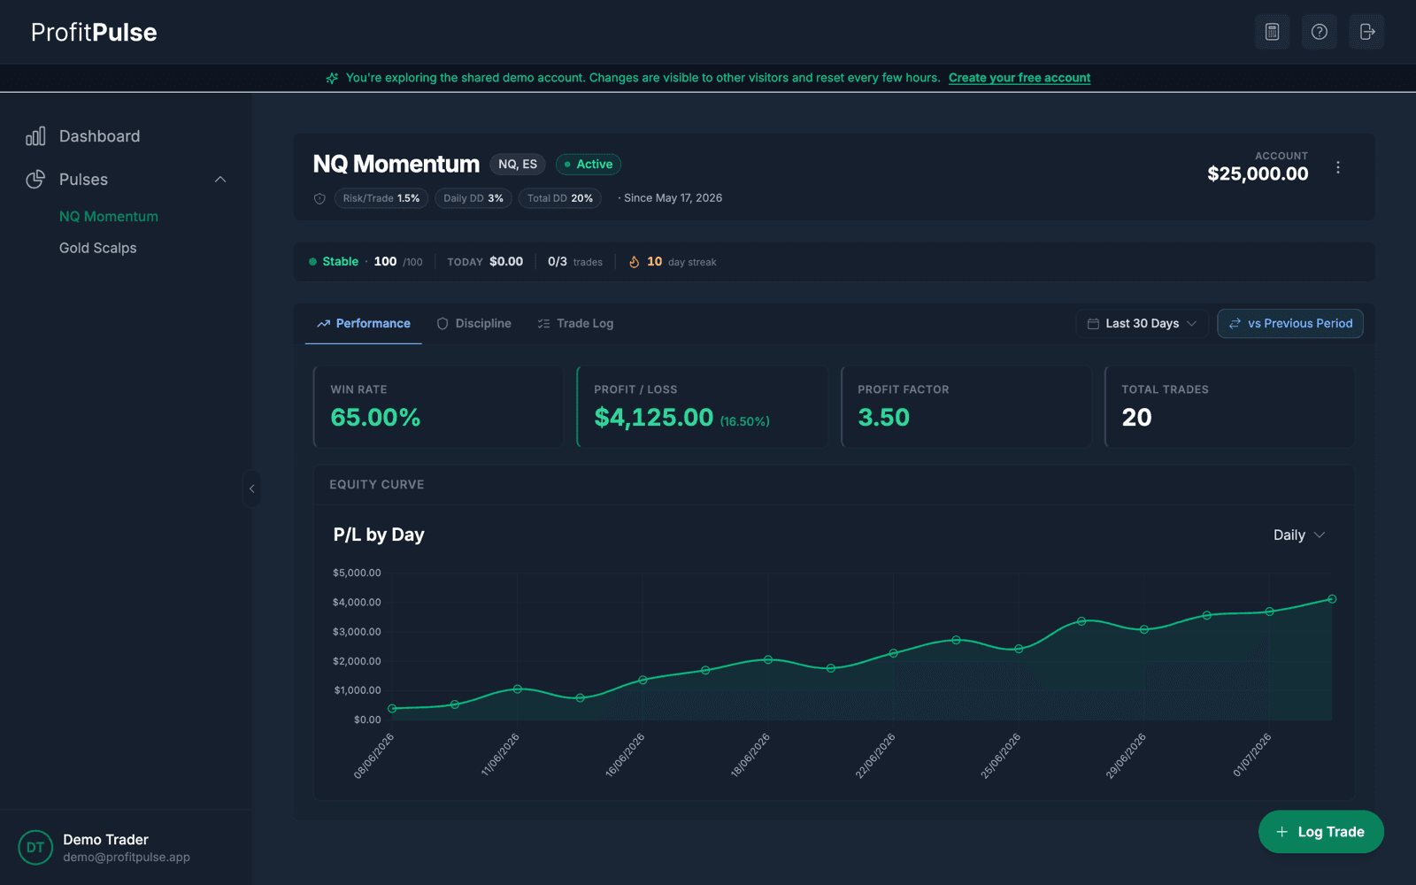Open the three-dot account options menu
The image size is (1416, 885).
[1338, 167]
